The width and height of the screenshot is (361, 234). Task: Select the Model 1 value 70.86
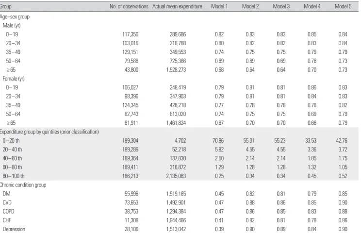coord(218,141)
